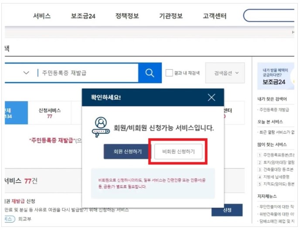The height and width of the screenshot is (233, 300).
Task: Open the 기관정보 menu
Action: 171,16
